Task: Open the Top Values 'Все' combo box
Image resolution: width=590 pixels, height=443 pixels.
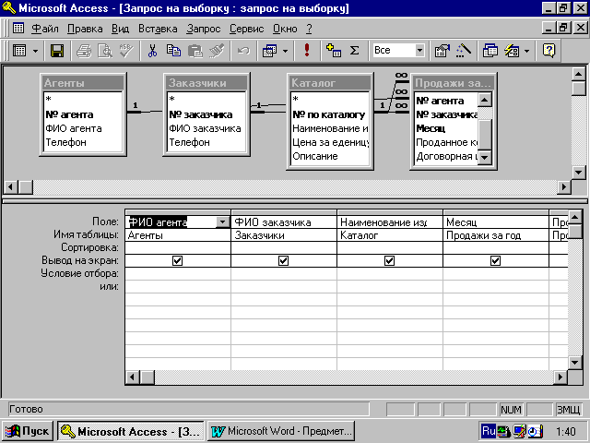Action: click(419, 50)
